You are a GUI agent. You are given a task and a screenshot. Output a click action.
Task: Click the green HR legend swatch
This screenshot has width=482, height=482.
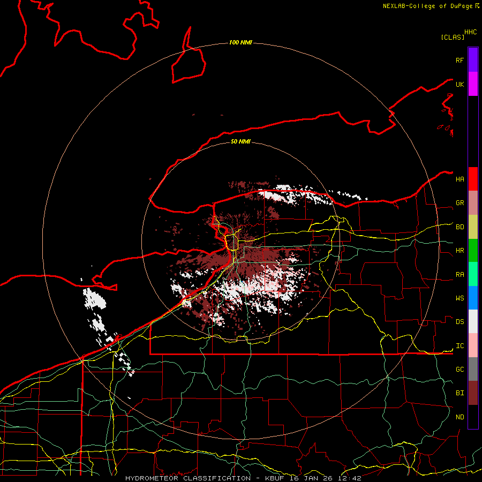click(473, 250)
